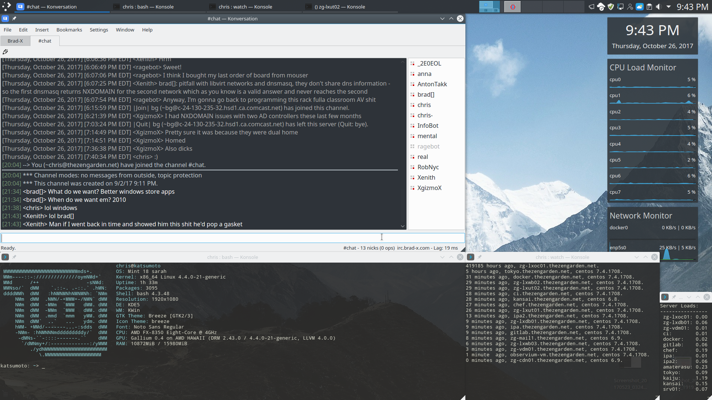Viewport: 712px width, 400px height.
Task: Switch to first virtual desktop in pager
Action: pos(489,7)
